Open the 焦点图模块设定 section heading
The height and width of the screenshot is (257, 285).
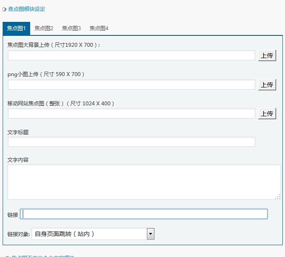tap(26, 9)
